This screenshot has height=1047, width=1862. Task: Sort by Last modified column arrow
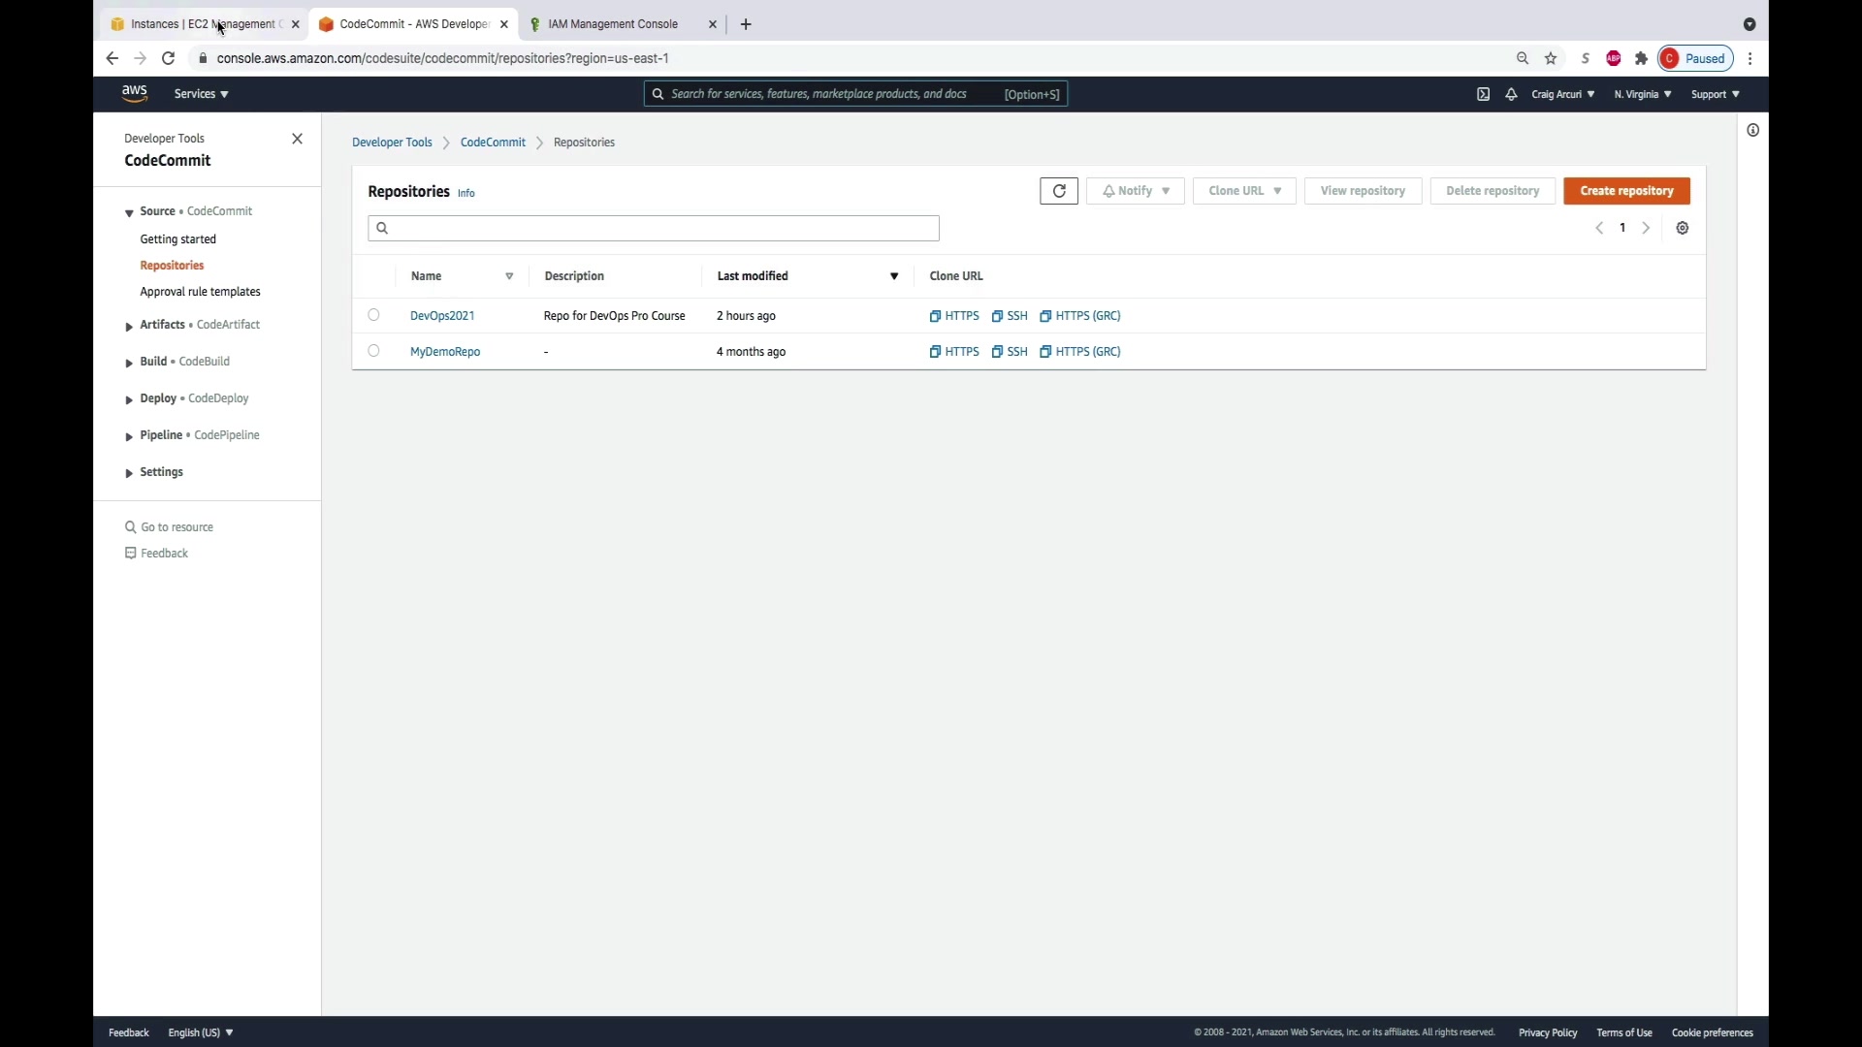coord(894,276)
